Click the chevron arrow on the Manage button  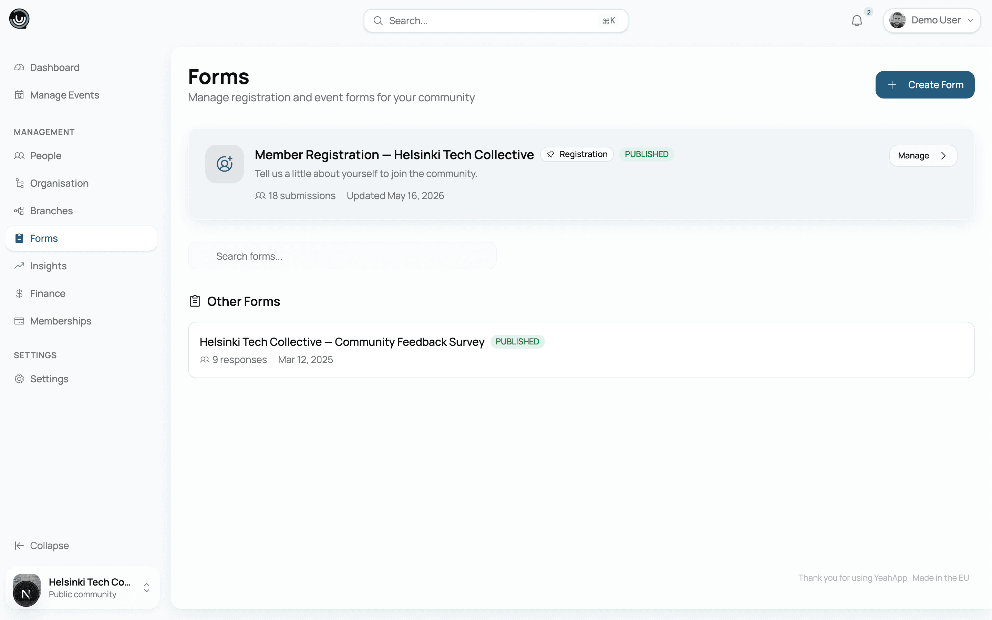(x=944, y=155)
